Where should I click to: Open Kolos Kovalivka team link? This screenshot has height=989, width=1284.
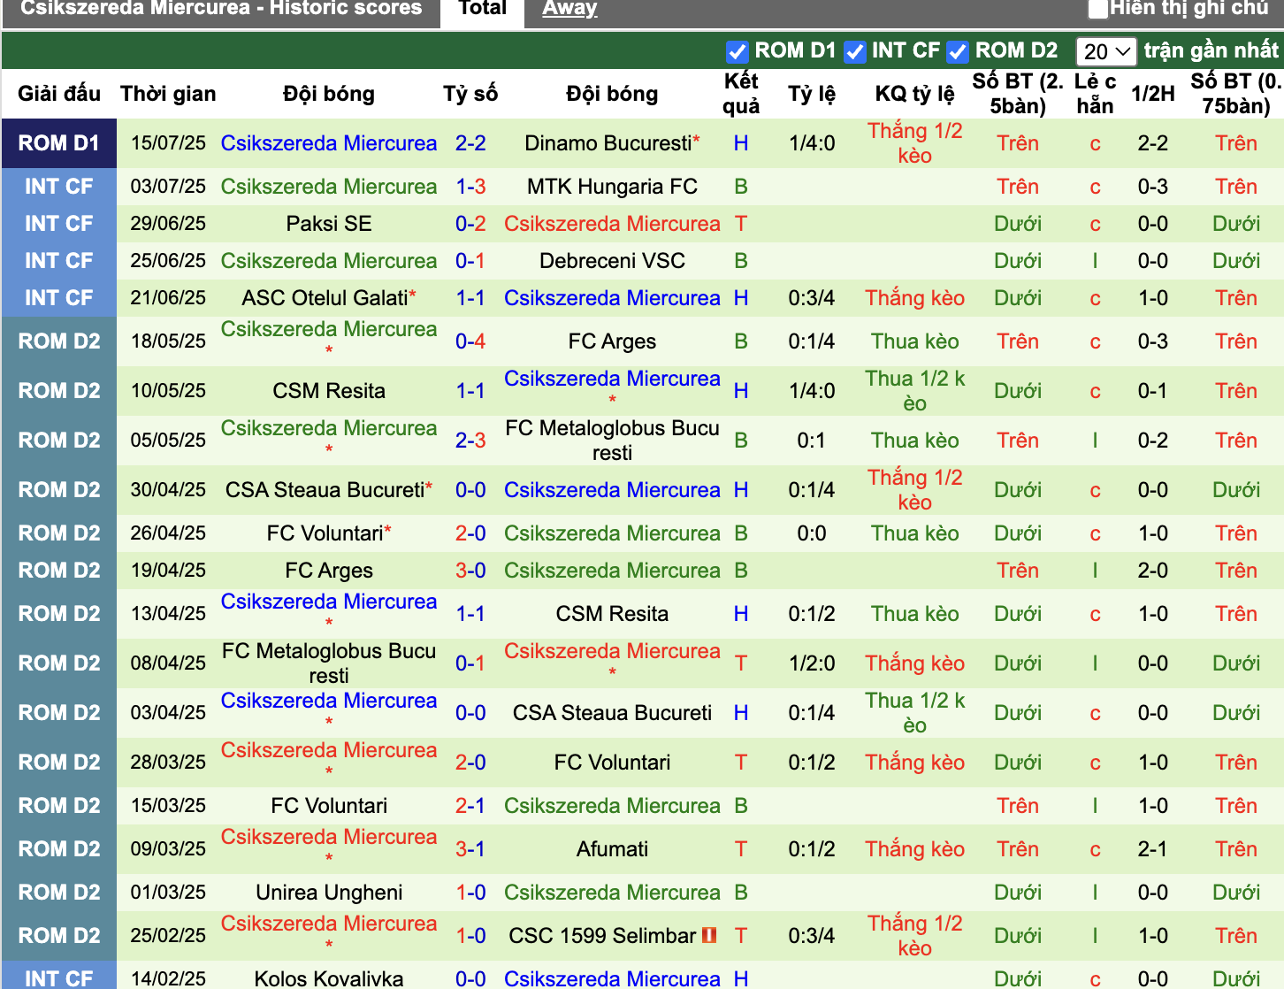329,978
